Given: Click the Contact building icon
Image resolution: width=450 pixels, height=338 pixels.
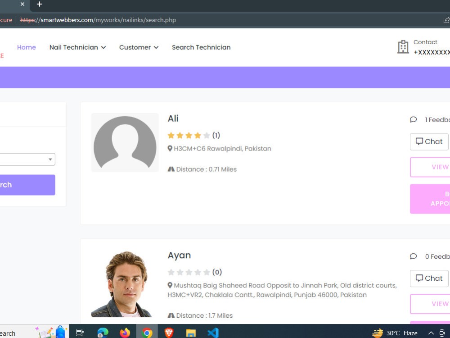Looking at the screenshot, I should 403,46.
